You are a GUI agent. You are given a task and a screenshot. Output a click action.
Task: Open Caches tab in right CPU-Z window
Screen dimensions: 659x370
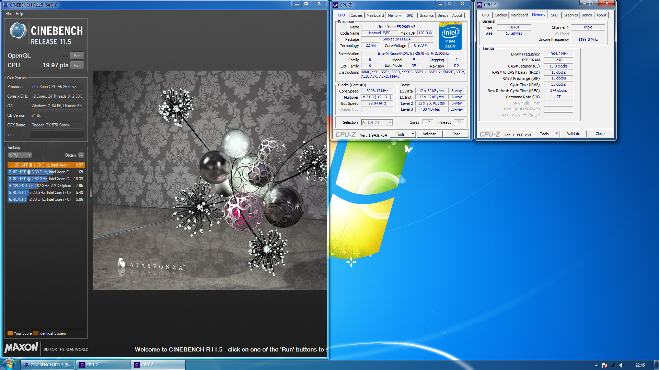tap(500, 15)
